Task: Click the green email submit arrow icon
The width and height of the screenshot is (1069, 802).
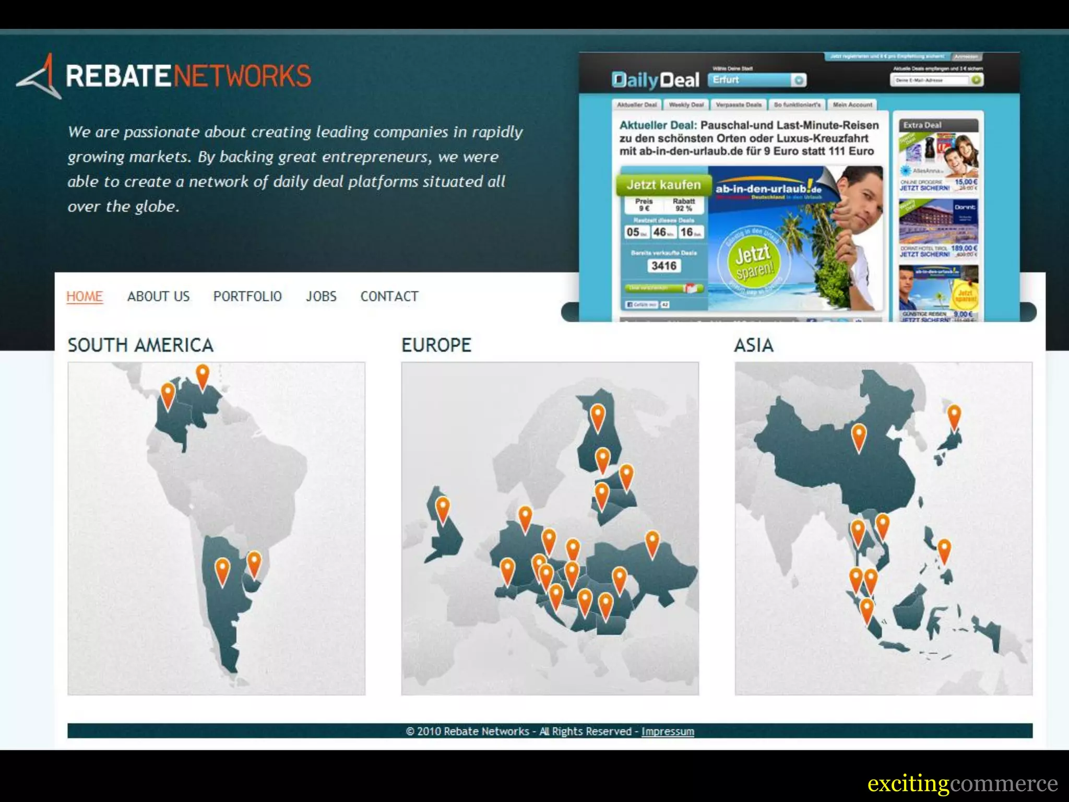Action: [976, 80]
